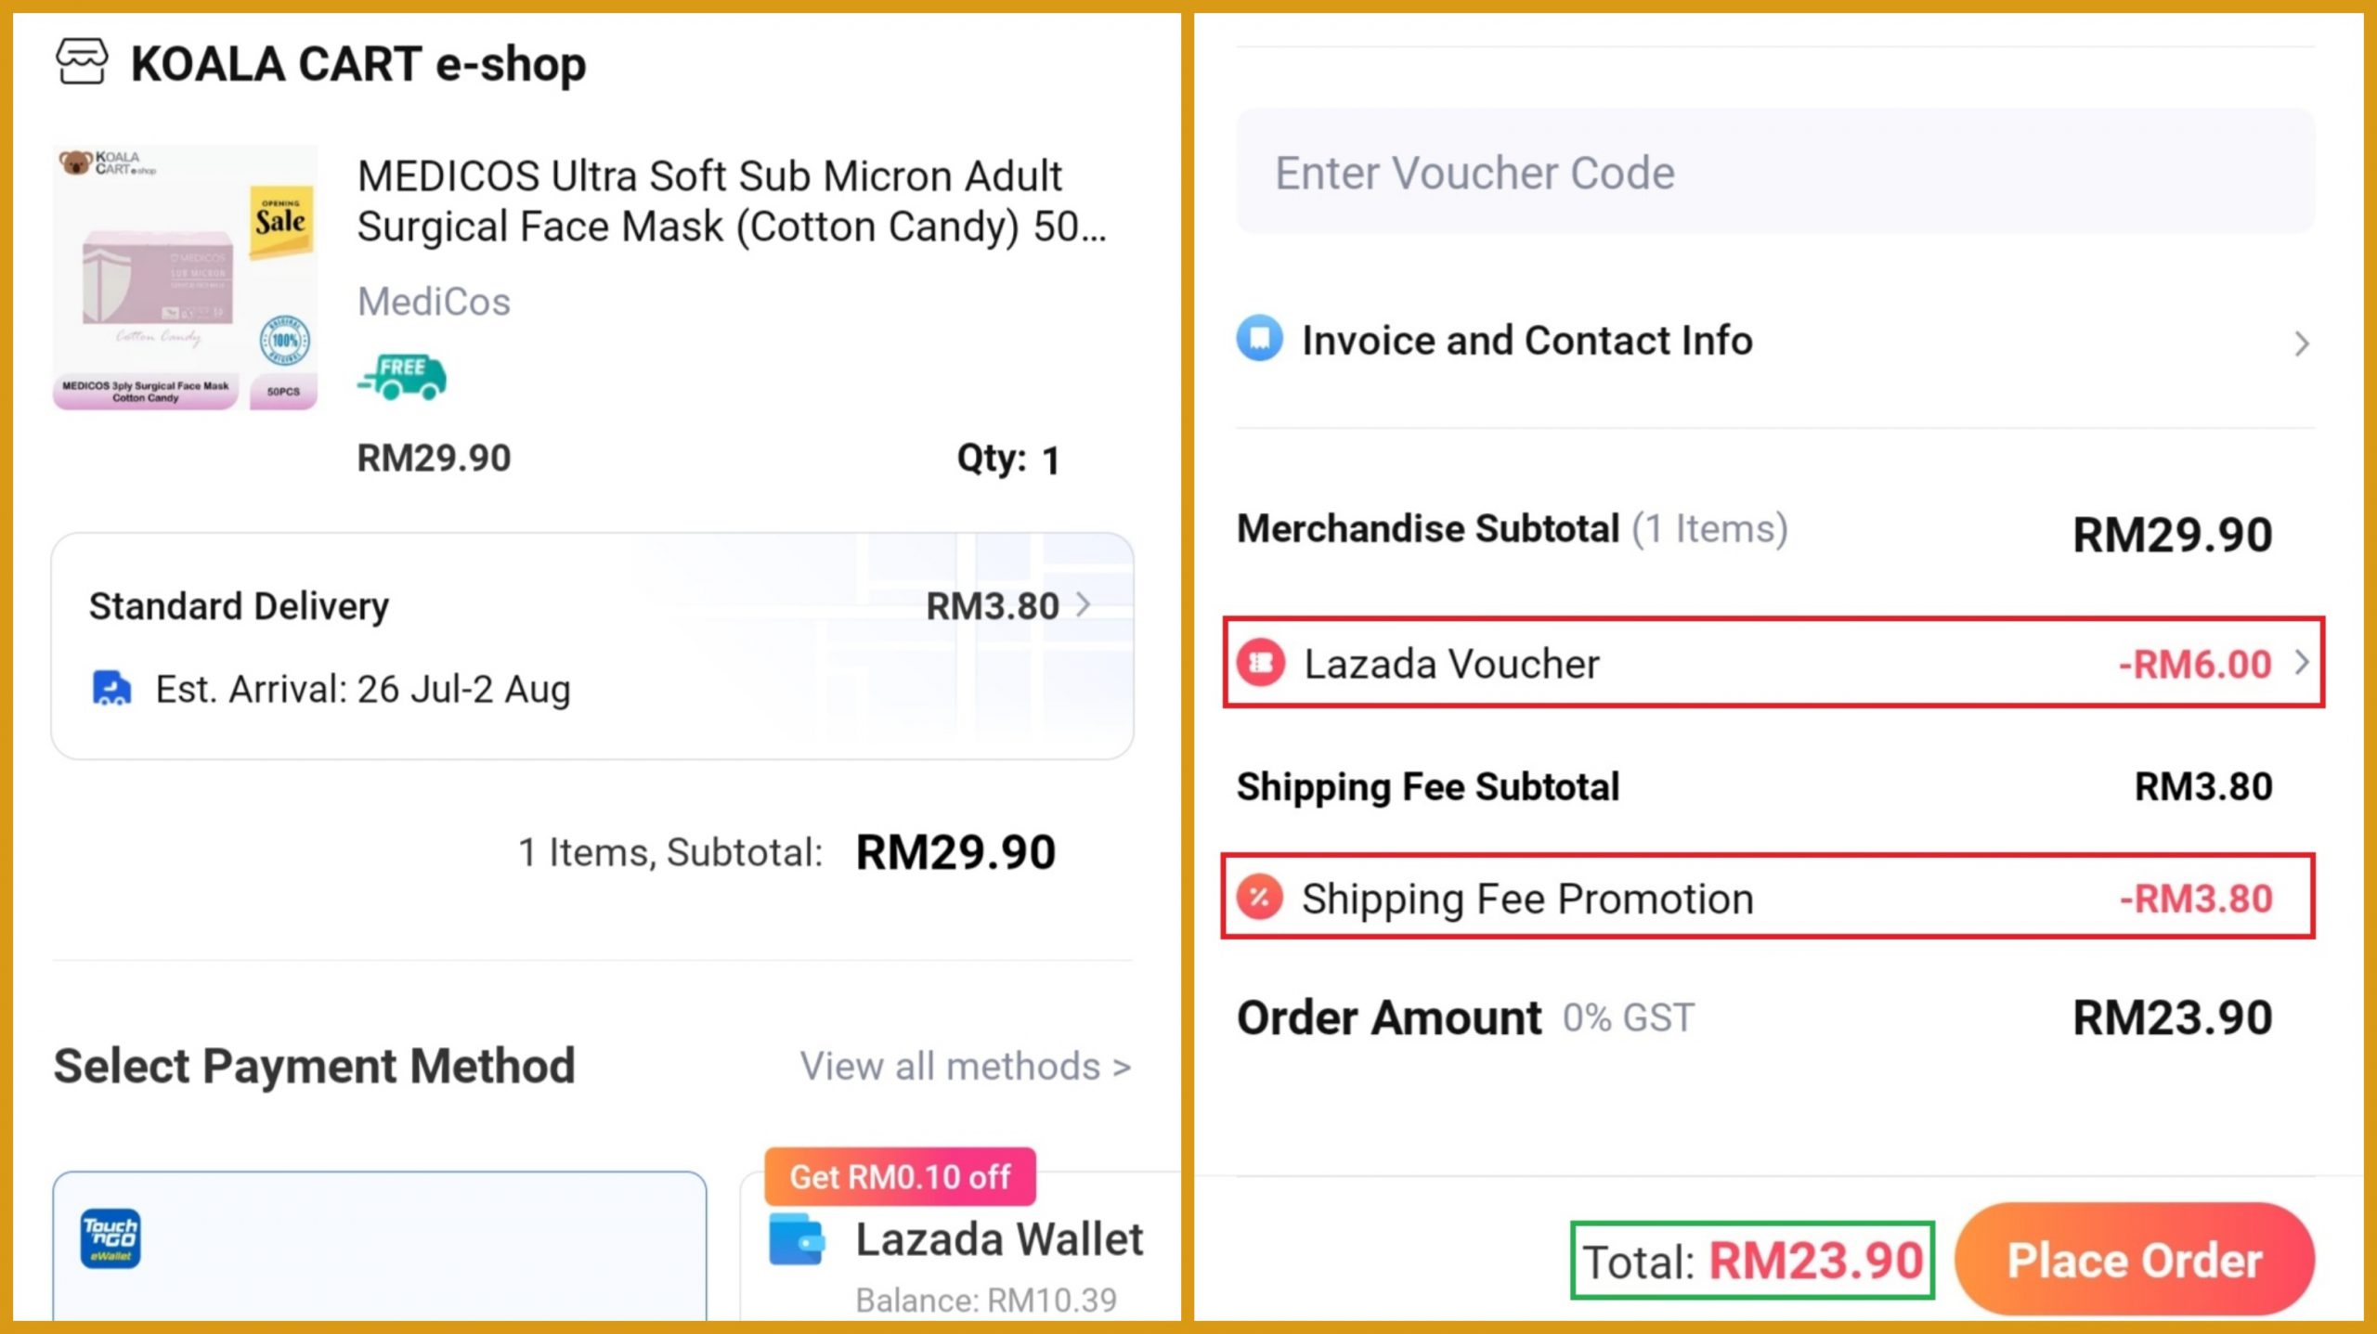
Task: Tap the Get RM0.10 off promo badge
Action: pyautogui.click(x=899, y=1176)
